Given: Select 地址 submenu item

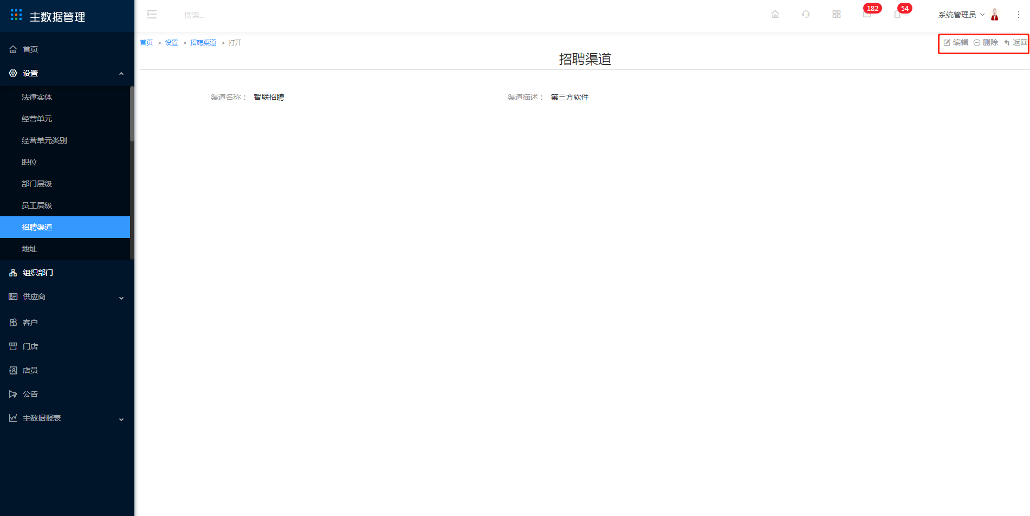Looking at the screenshot, I should pos(65,249).
